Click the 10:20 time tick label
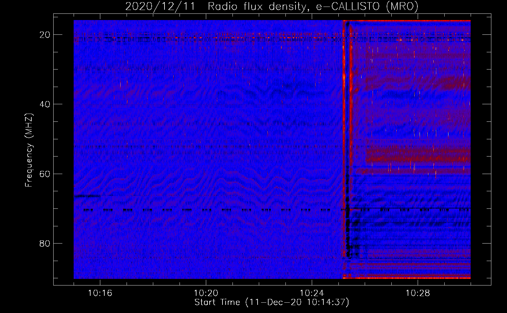This screenshot has height=313, width=507. coord(206,293)
